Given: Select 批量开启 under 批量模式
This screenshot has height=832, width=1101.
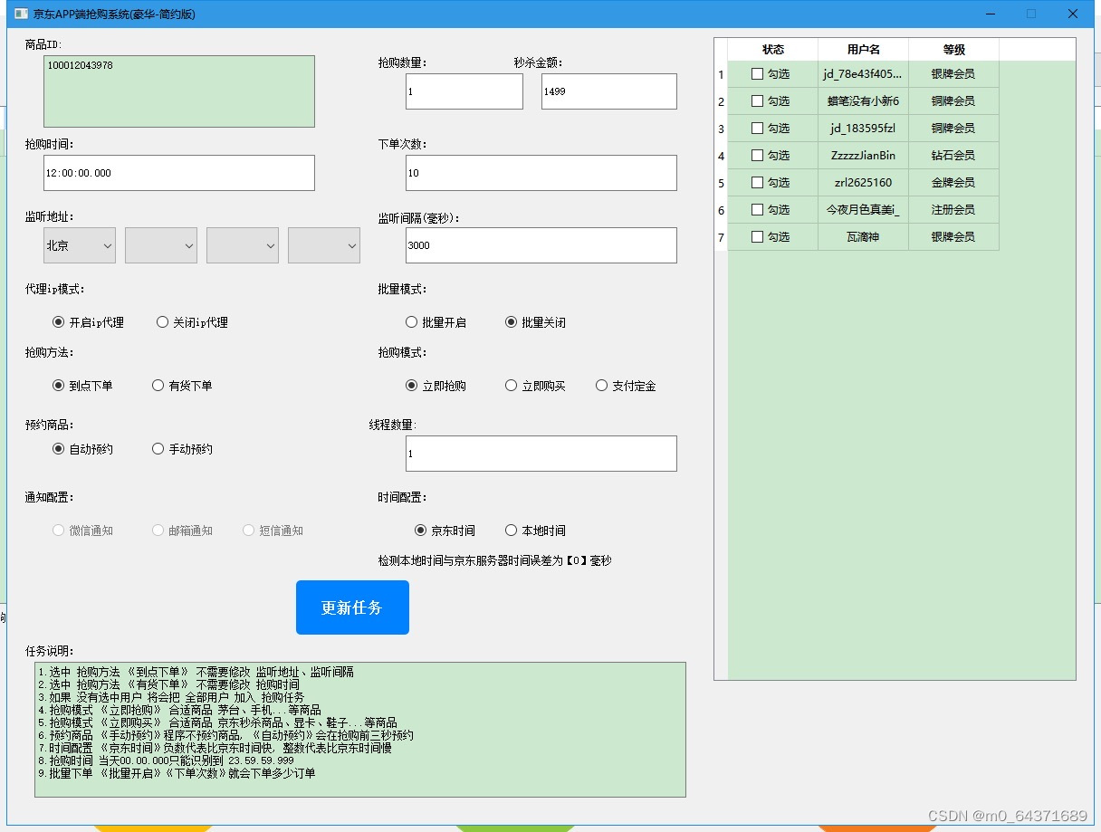Looking at the screenshot, I should pos(411,321).
